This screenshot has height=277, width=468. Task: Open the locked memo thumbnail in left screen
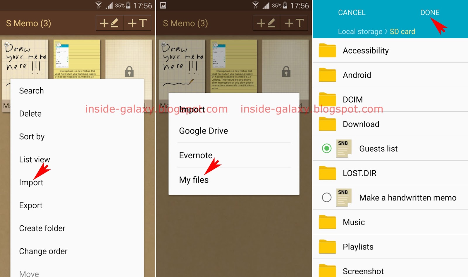pos(129,59)
